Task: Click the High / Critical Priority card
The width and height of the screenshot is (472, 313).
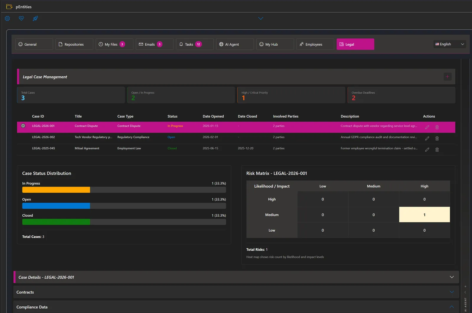Action: pyautogui.click(x=291, y=95)
